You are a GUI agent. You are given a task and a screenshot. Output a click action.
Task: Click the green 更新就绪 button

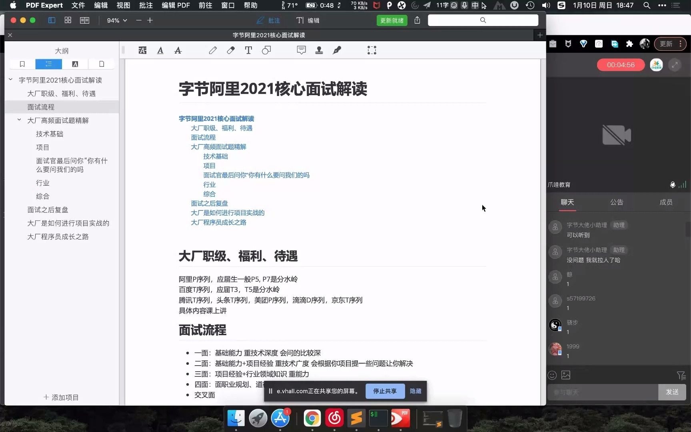click(392, 20)
